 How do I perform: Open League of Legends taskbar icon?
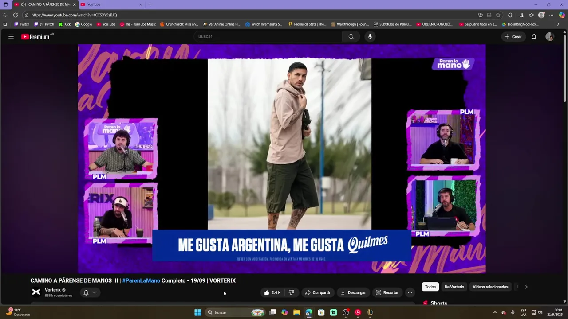tap(370, 312)
